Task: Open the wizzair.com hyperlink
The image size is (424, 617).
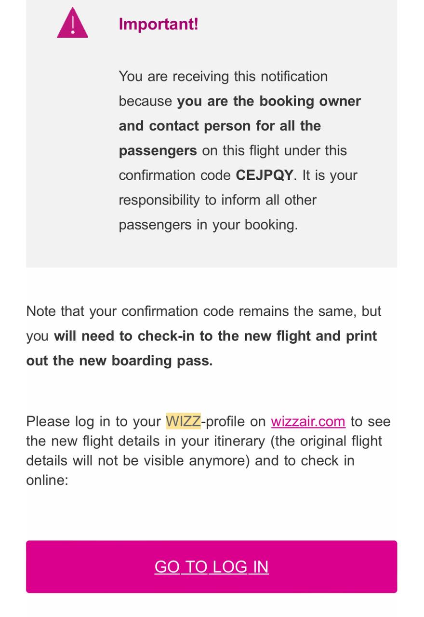Action: (x=308, y=421)
